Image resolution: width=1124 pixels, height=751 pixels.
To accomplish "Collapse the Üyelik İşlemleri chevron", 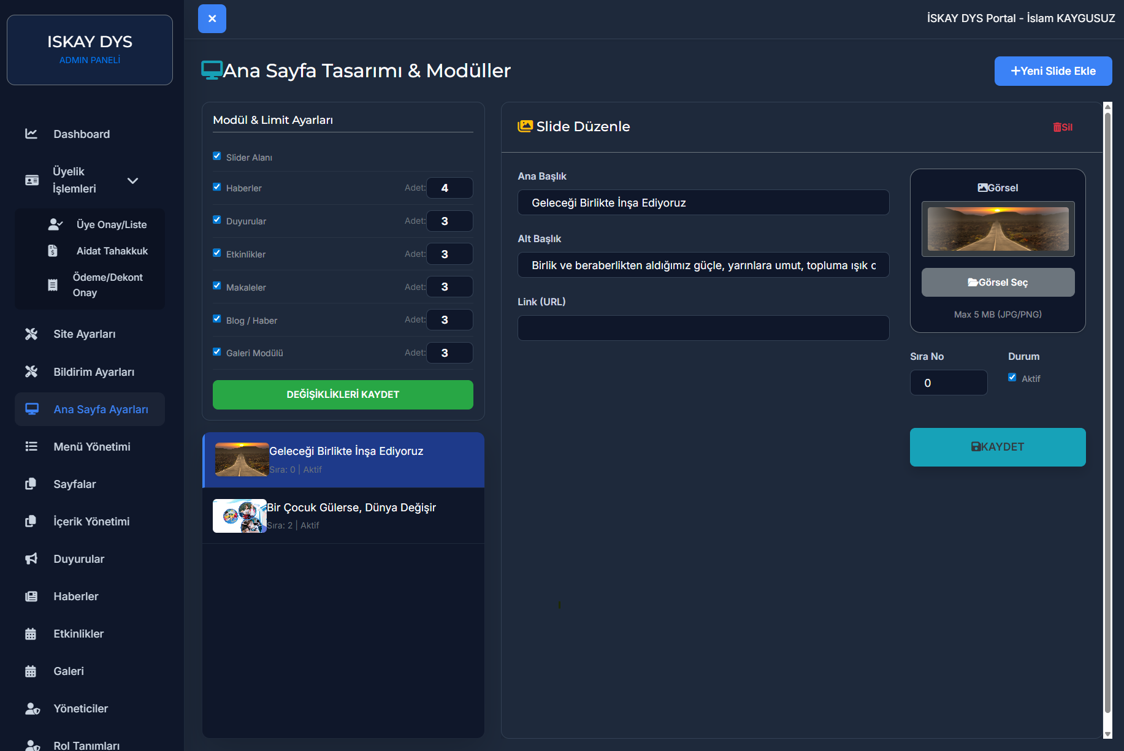I will [x=132, y=180].
